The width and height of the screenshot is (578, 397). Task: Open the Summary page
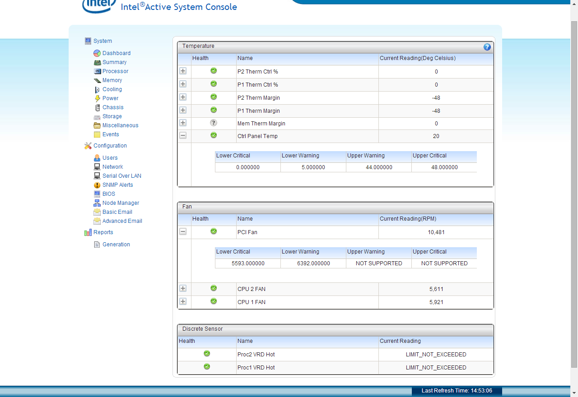(114, 62)
